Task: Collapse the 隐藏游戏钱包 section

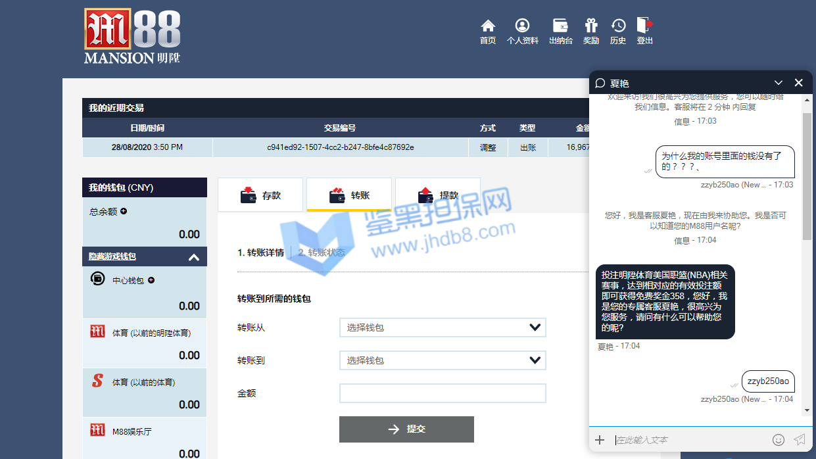Action: coord(193,257)
